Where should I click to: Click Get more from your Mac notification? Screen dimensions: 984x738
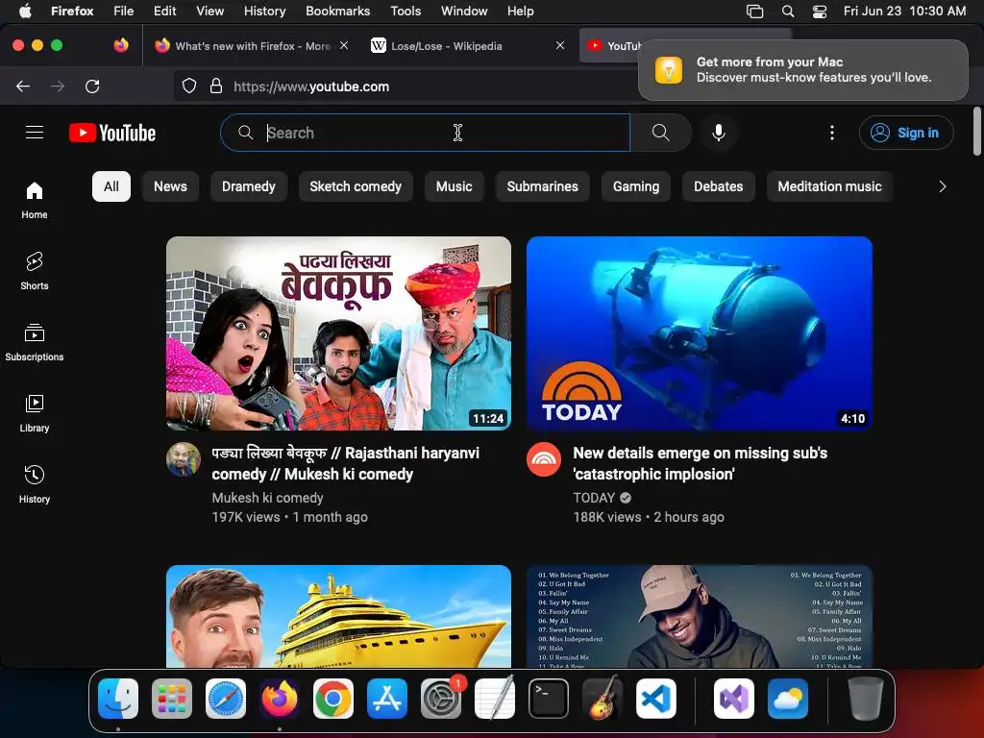[802, 69]
